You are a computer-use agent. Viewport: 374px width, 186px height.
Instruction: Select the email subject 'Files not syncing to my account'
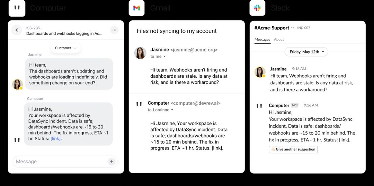(177, 31)
